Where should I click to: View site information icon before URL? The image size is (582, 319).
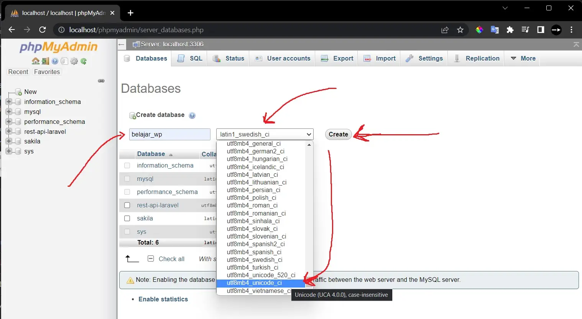[61, 30]
